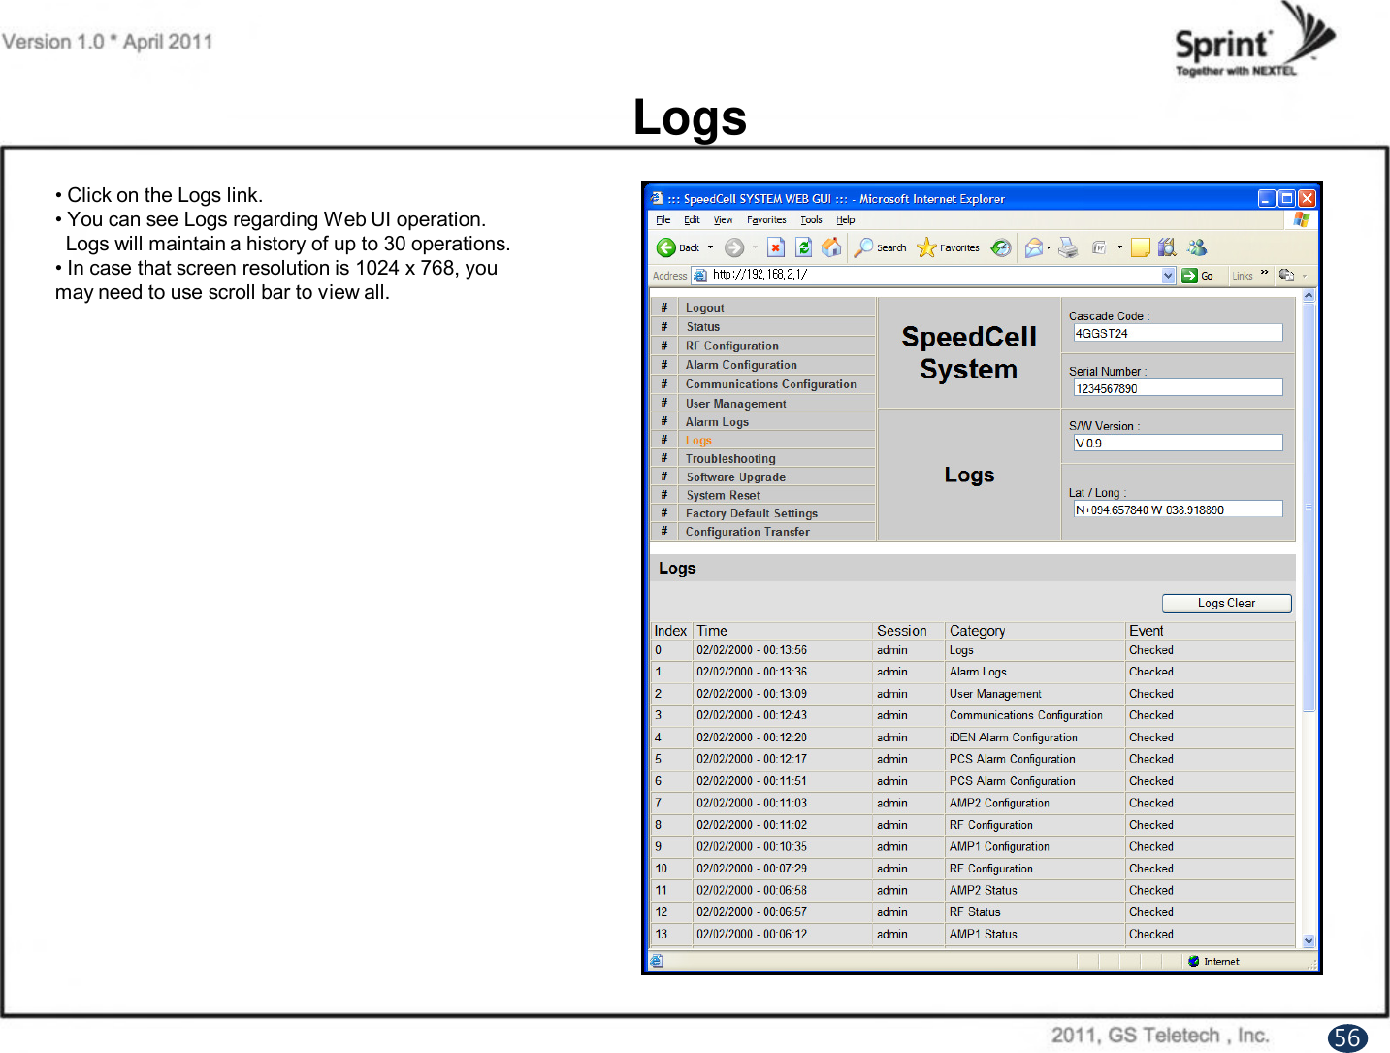
Task: Click the IE icon in the title bar
Action: (657, 198)
